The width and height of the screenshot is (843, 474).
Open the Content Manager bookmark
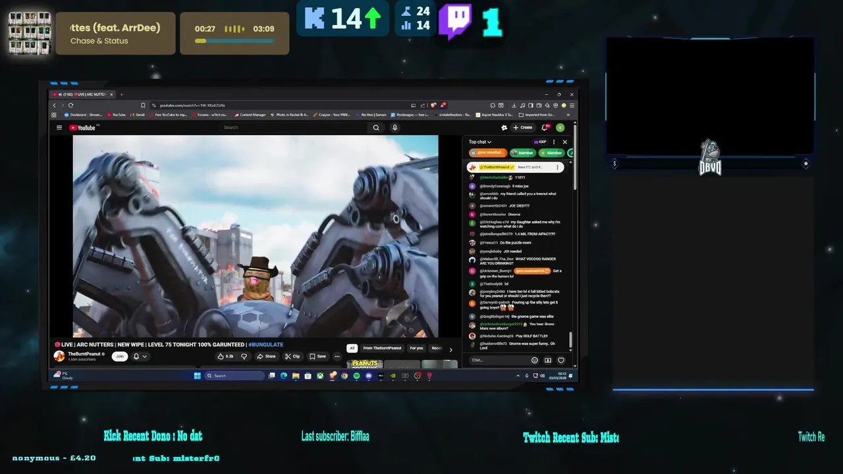[250, 115]
